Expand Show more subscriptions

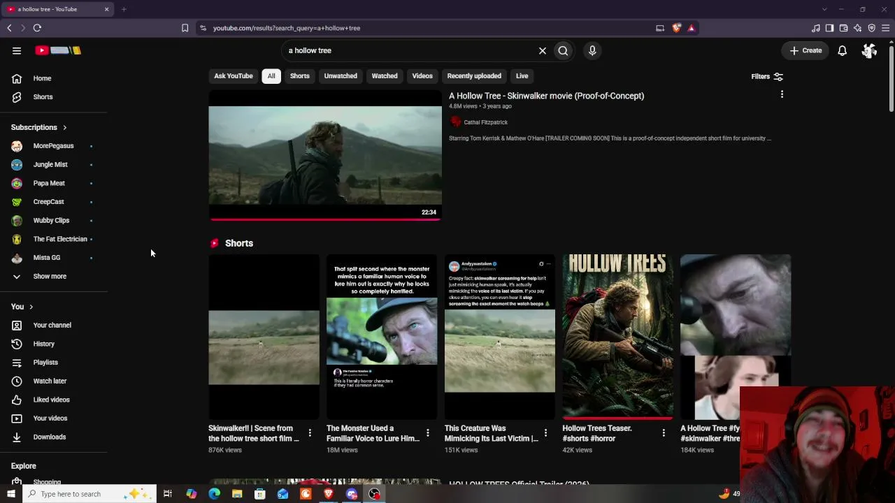(50, 277)
